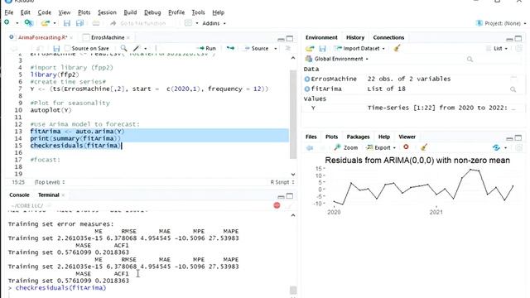Open the Source button dropdown arrow

click(276, 49)
